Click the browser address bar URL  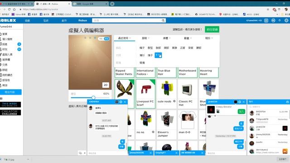40,9
